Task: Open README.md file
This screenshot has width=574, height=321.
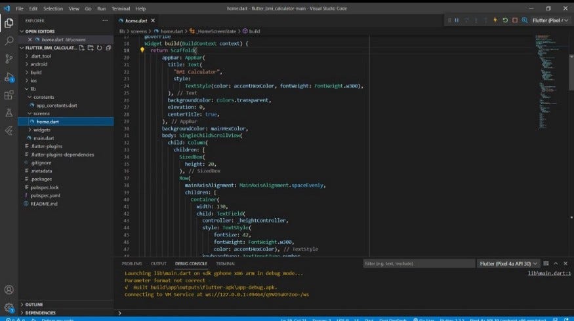Action: 44,204
